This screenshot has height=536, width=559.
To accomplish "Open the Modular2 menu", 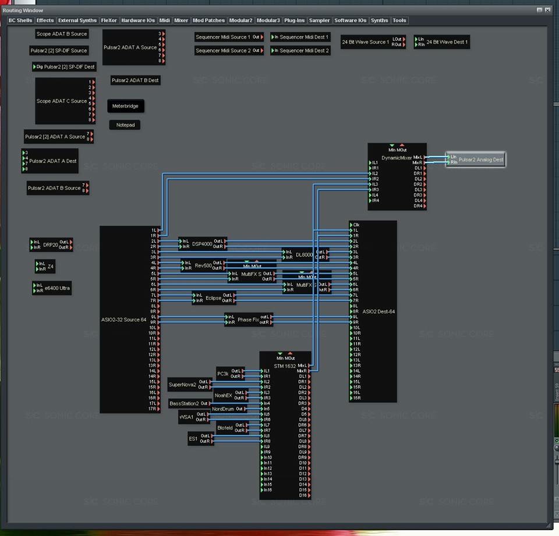I will click(240, 20).
